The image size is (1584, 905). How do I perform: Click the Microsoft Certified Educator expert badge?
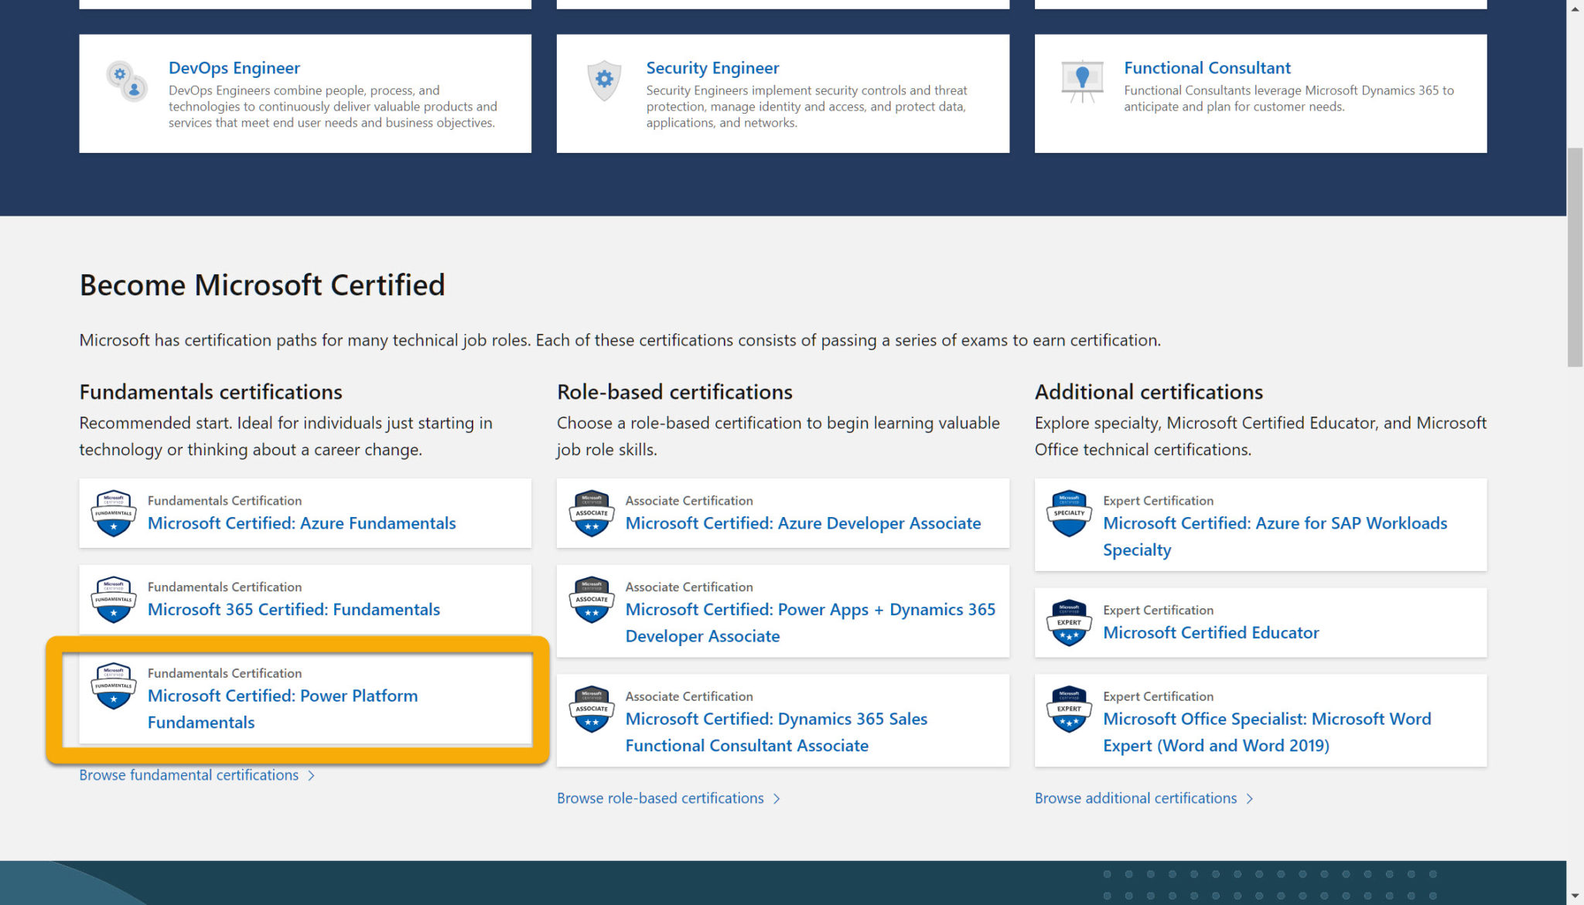(1070, 623)
